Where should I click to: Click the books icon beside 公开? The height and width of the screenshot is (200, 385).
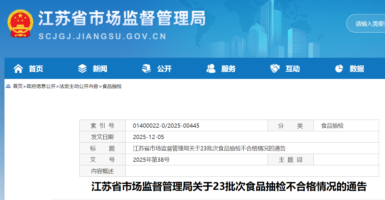point(147,69)
